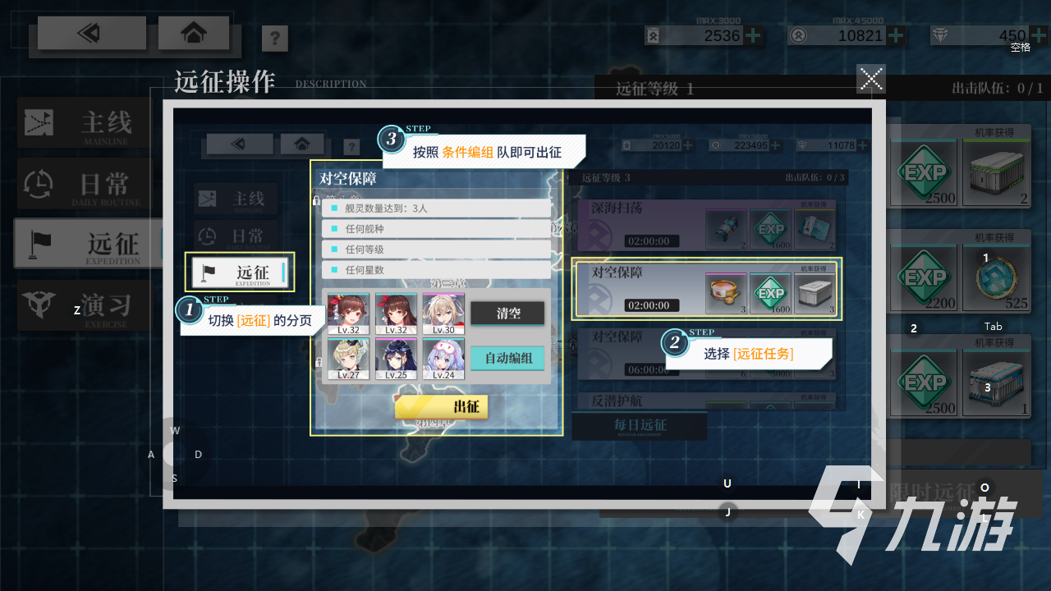Close the 远征操作 description popup
1051x591 pixels.
(870, 79)
